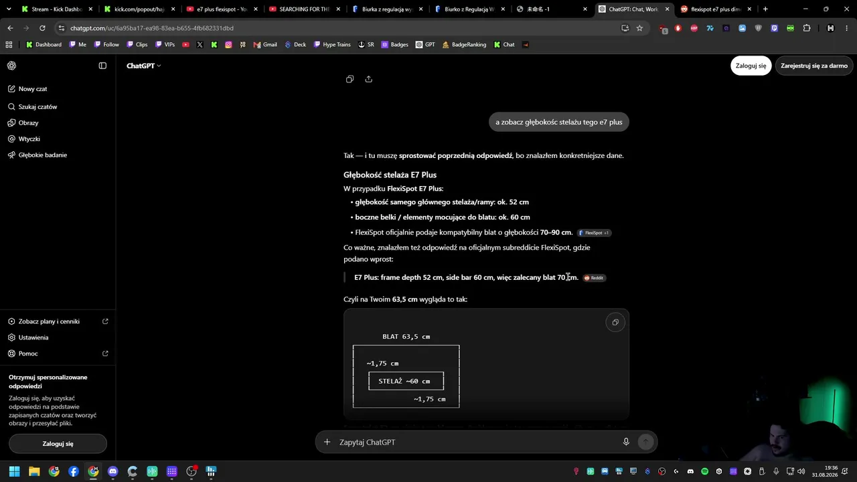Click the FlexiSpot +1 source citation

[594, 233]
